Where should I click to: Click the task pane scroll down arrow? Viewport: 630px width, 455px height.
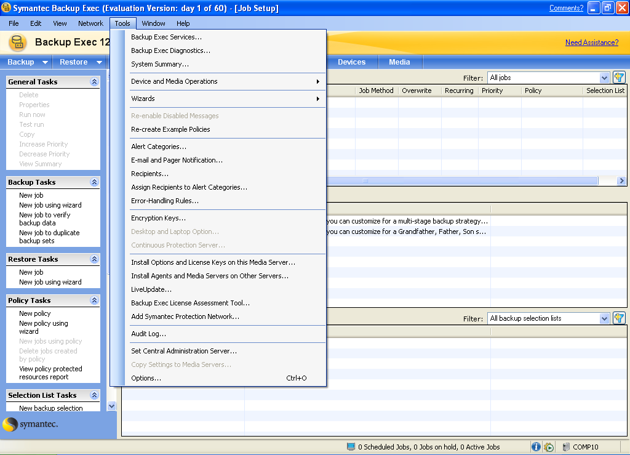click(x=112, y=406)
